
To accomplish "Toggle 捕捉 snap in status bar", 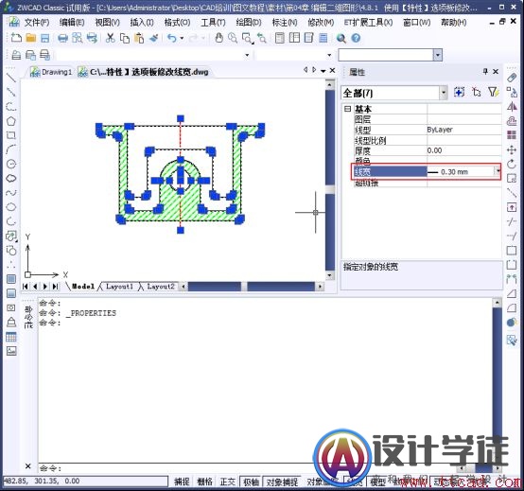I will [x=182, y=482].
